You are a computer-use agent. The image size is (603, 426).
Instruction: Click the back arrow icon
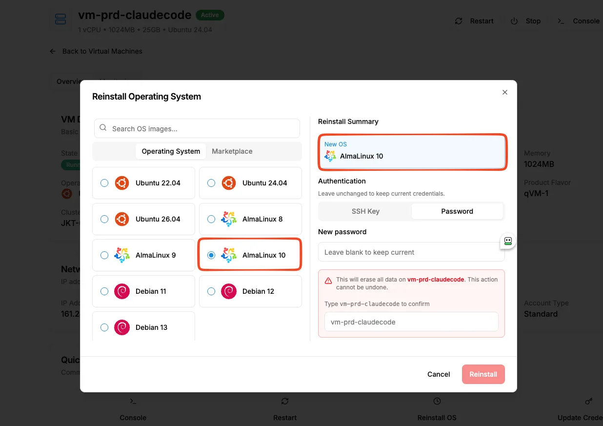click(53, 51)
